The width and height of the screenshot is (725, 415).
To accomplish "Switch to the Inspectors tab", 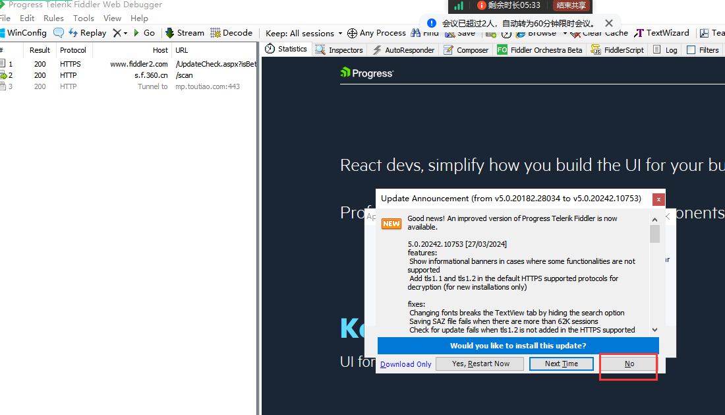I will pyautogui.click(x=339, y=50).
